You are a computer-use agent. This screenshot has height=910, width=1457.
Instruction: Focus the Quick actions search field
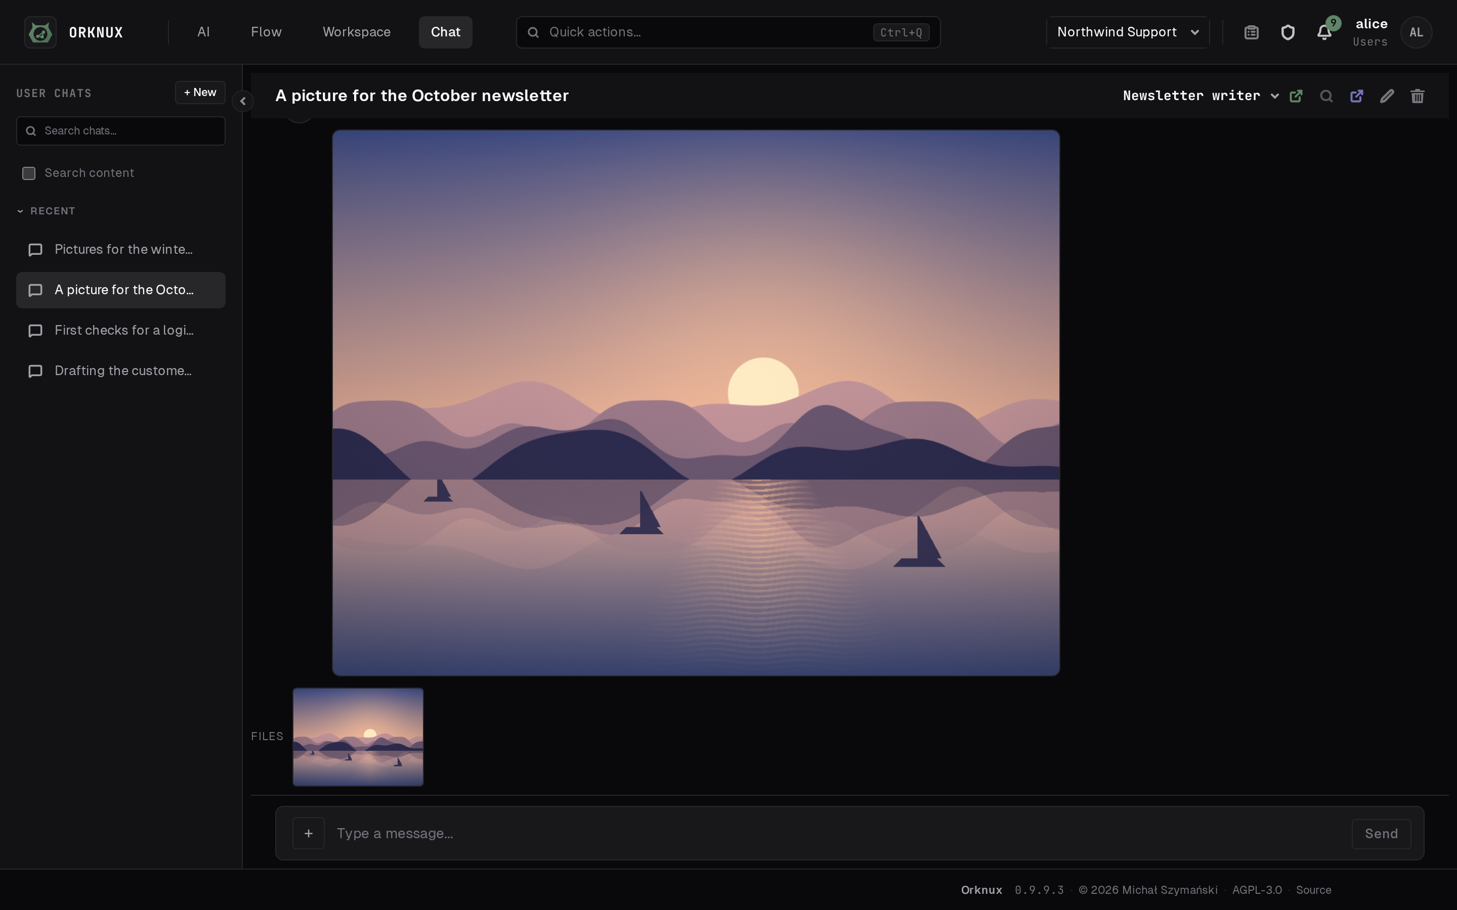pyautogui.click(x=728, y=32)
